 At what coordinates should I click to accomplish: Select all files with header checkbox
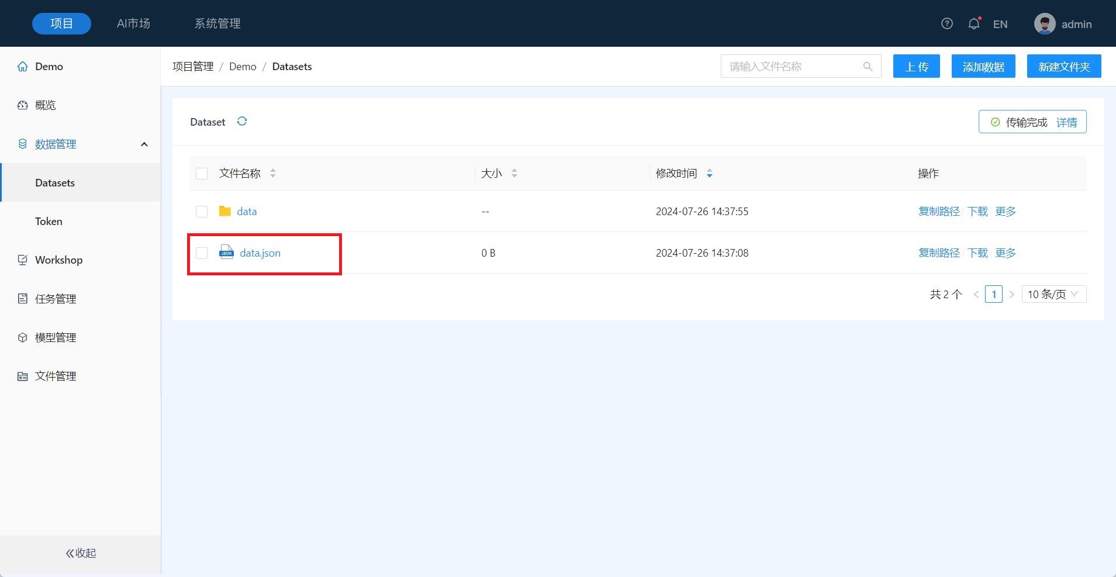click(202, 174)
